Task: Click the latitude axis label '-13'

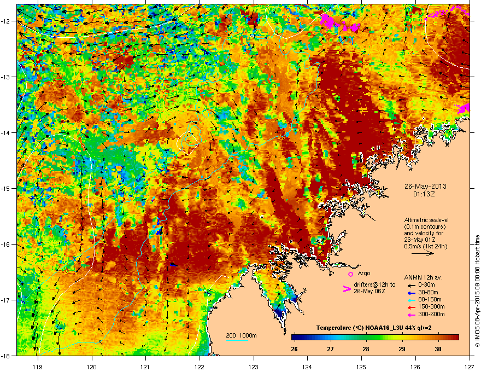Action: click(x=5, y=77)
